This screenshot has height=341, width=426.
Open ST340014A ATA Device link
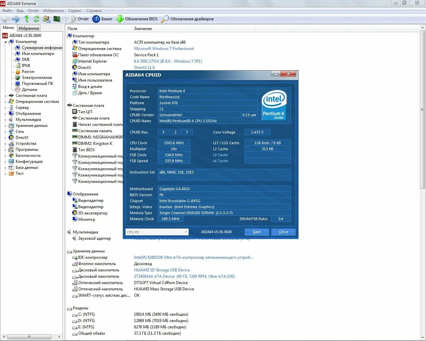(184, 276)
